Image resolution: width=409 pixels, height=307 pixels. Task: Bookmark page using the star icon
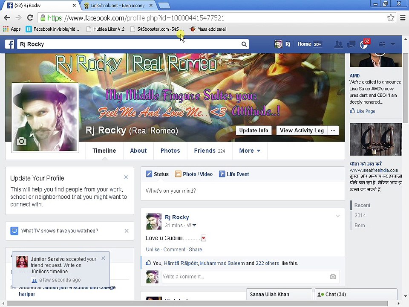(391, 18)
